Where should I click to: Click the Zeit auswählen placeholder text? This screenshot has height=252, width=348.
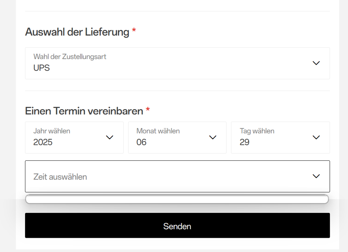[60, 177]
